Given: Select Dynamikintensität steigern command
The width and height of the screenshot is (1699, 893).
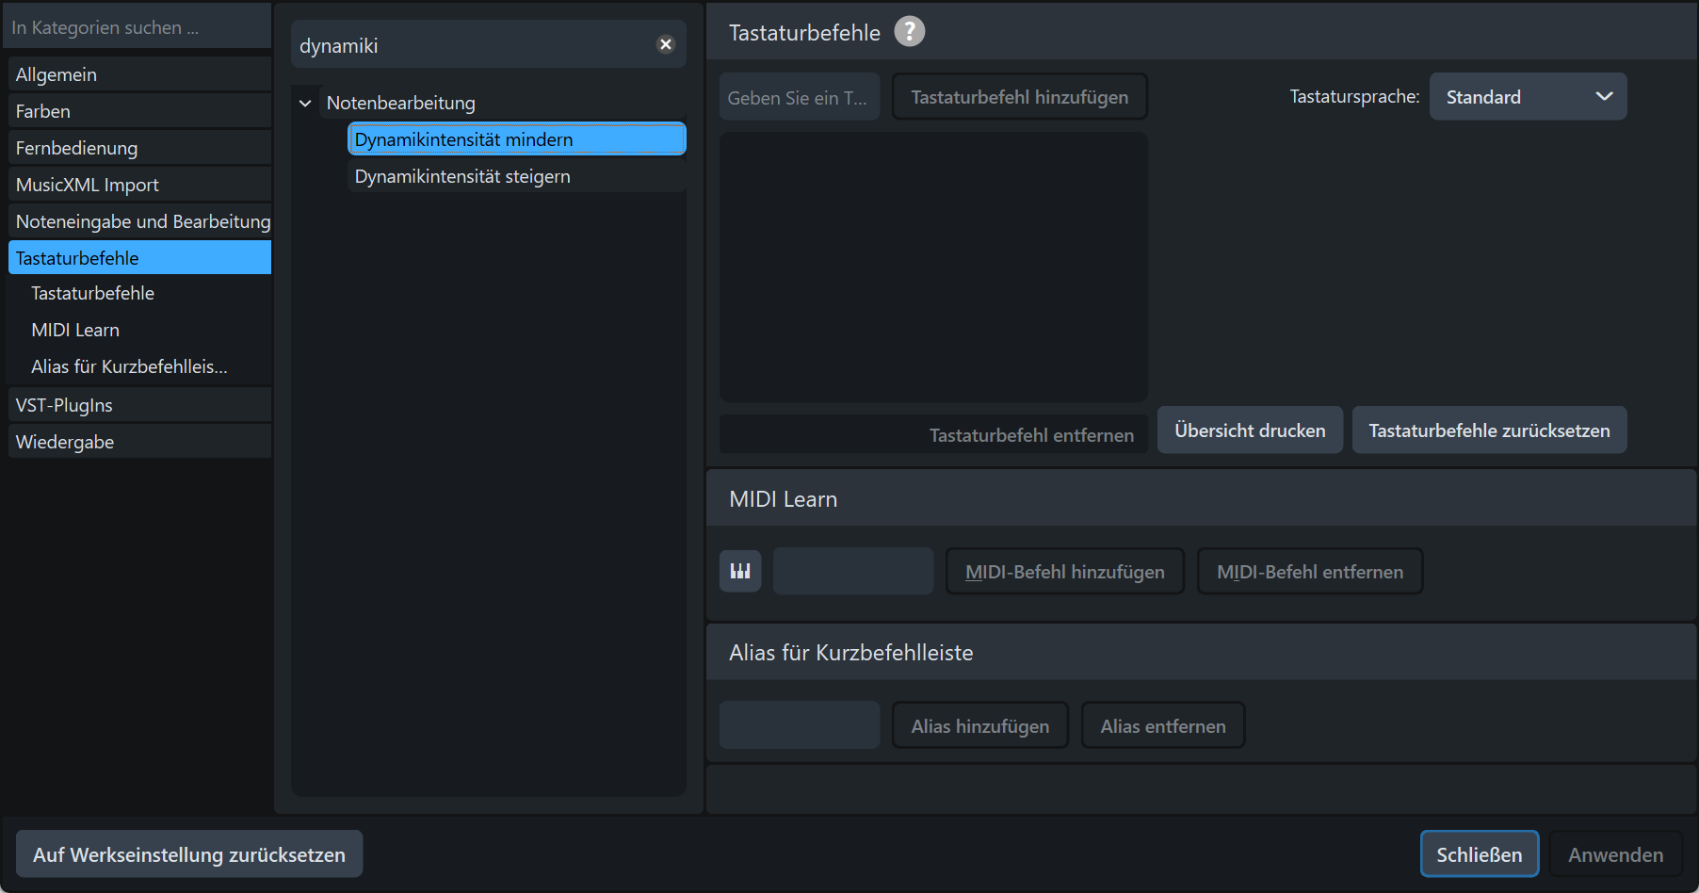Looking at the screenshot, I should (x=462, y=176).
